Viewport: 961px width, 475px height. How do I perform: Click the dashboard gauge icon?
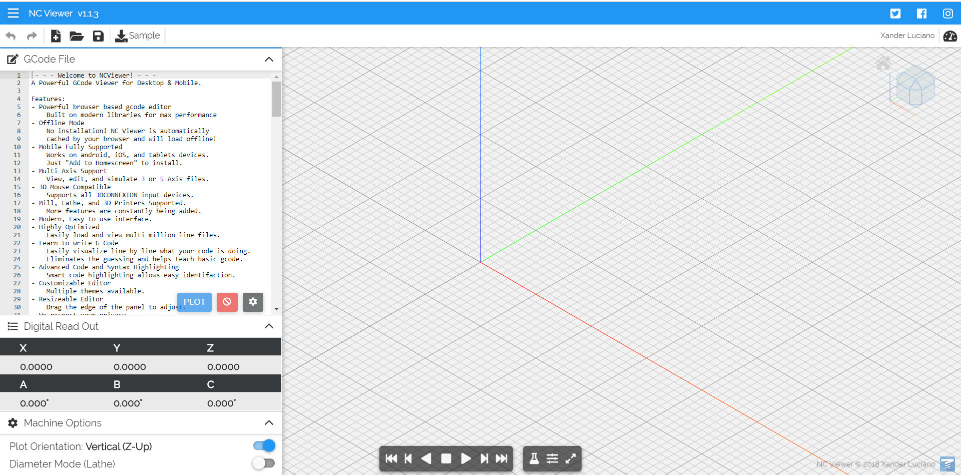949,36
